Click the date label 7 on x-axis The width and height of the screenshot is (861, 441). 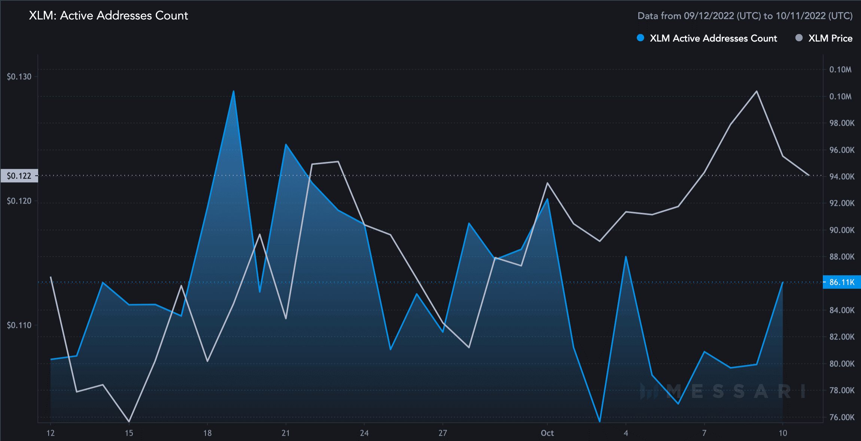[704, 433]
